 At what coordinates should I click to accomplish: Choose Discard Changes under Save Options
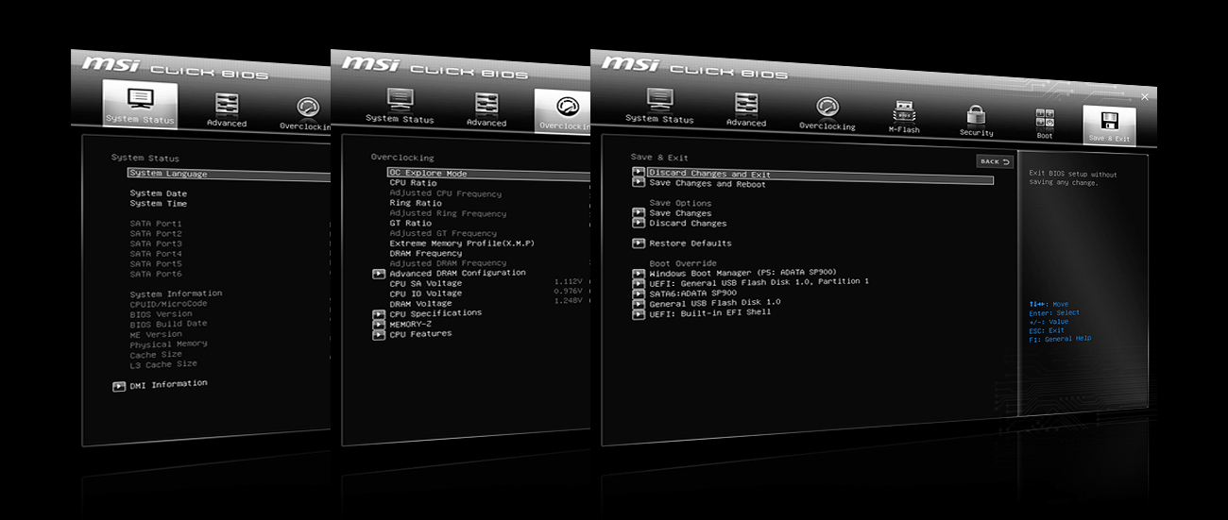click(688, 224)
